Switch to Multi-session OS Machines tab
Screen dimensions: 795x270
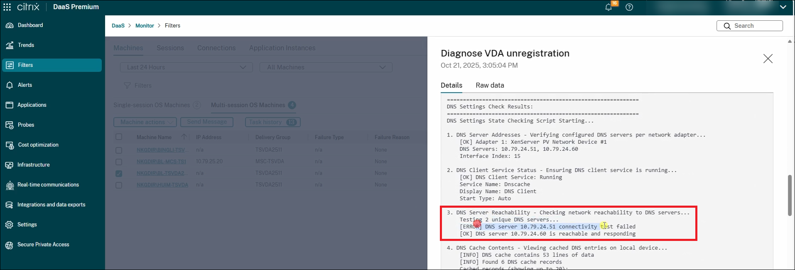pos(253,105)
